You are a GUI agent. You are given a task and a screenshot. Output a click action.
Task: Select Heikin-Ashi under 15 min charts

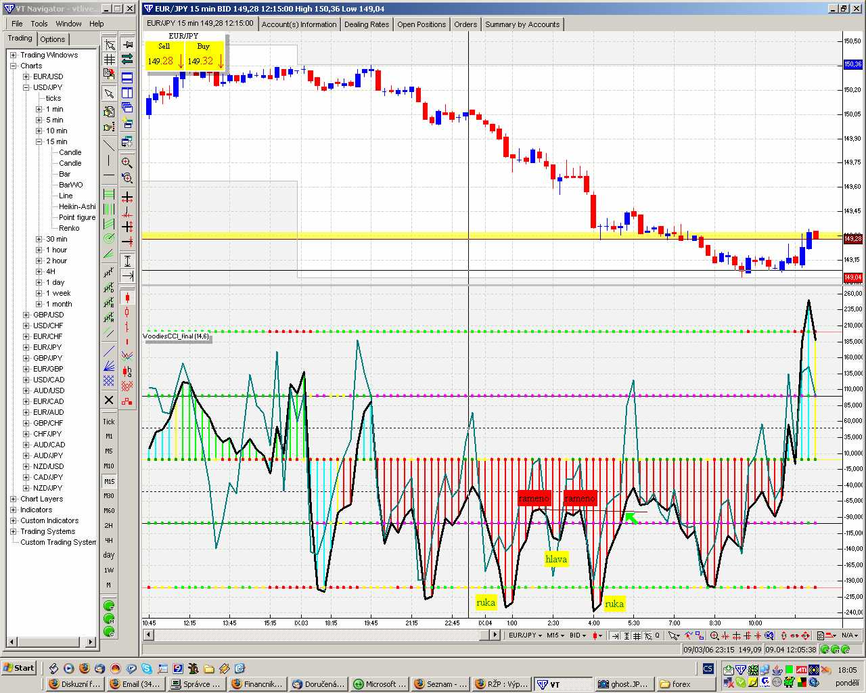point(77,206)
